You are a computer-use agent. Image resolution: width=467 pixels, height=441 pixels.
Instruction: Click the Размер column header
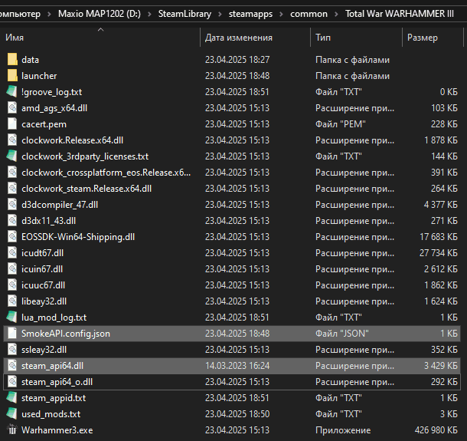coord(423,38)
